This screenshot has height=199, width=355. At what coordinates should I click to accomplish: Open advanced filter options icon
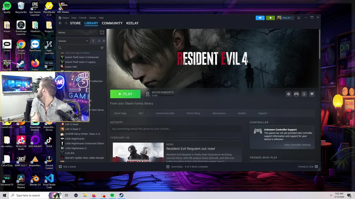click(102, 48)
